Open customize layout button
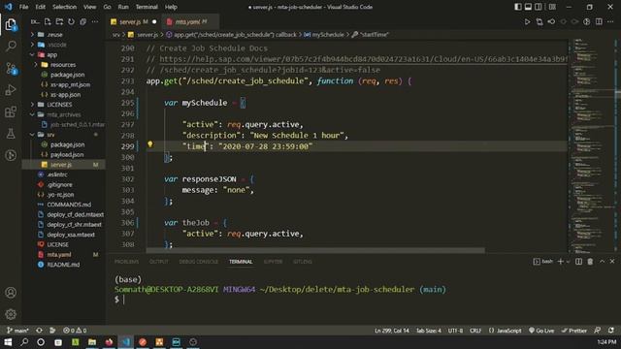 click(552, 7)
